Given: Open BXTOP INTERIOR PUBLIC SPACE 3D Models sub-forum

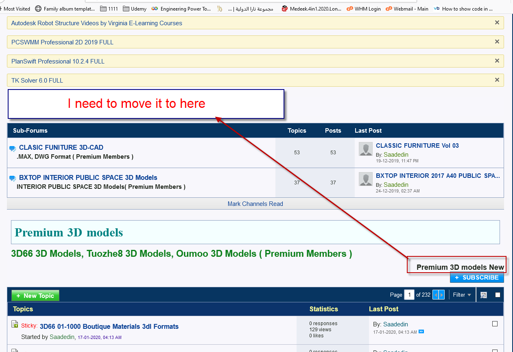Looking at the screenshot, I should pos(88,177).
